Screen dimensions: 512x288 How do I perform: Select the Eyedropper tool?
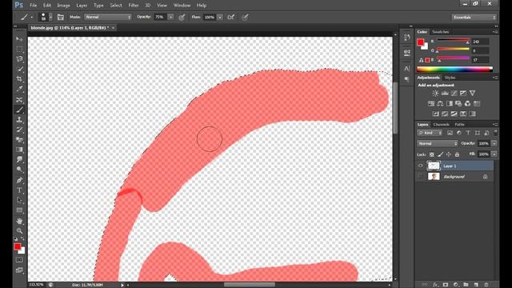19,89
